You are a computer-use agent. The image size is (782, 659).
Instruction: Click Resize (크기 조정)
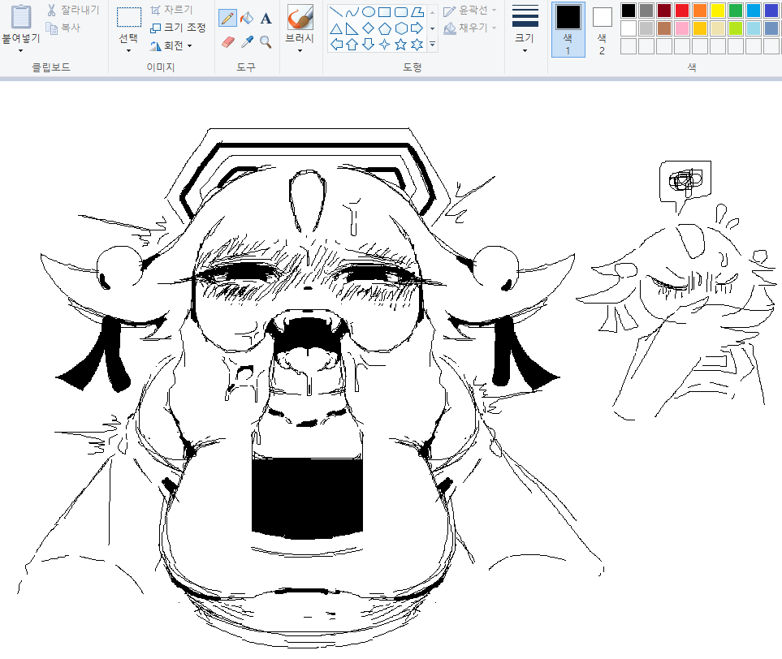(x=178, y=28)
